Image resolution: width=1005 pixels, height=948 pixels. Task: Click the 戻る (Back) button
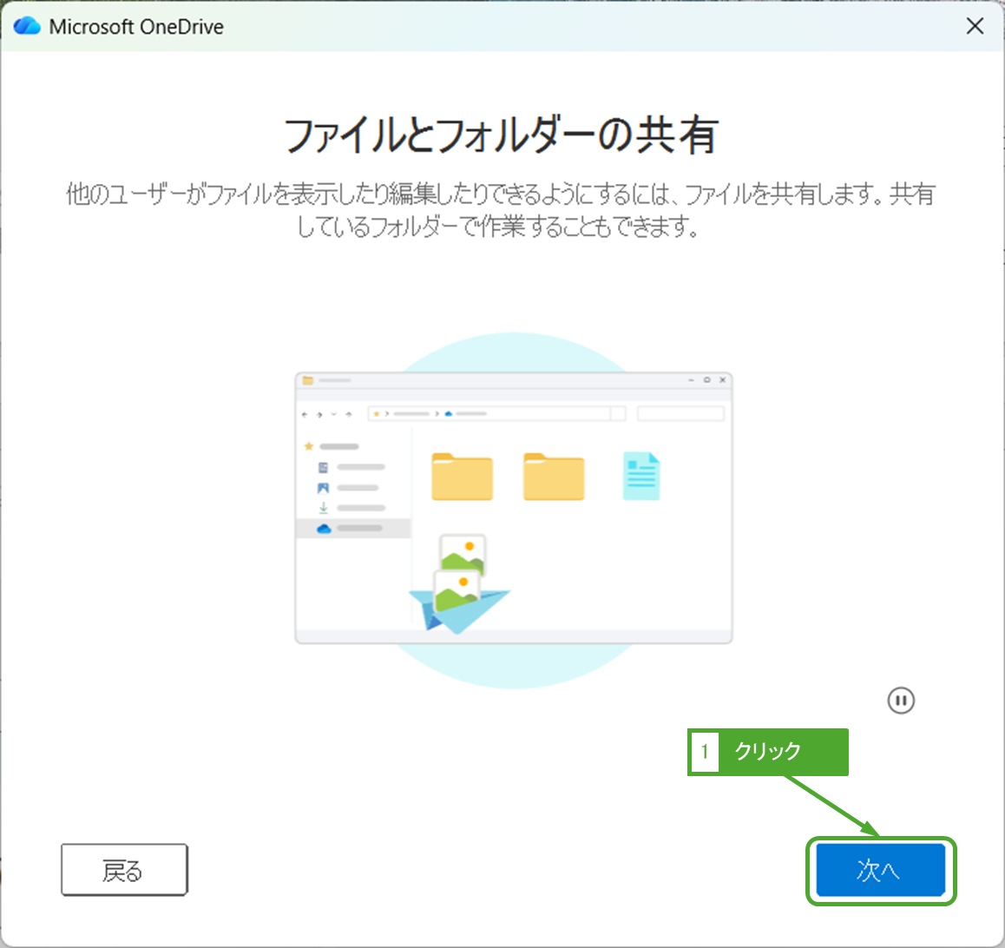click(x=124, y=870)
